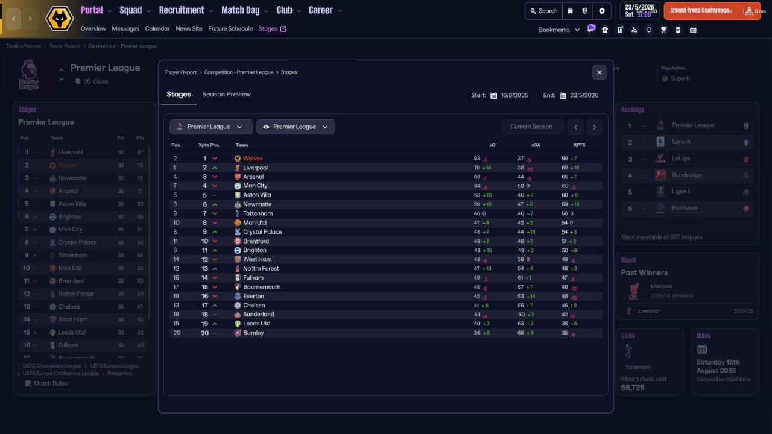Screen dimensions: 772x434
Task: Click Competition - Premier League in dialog breadcrumb
Action: click(239, 72)
